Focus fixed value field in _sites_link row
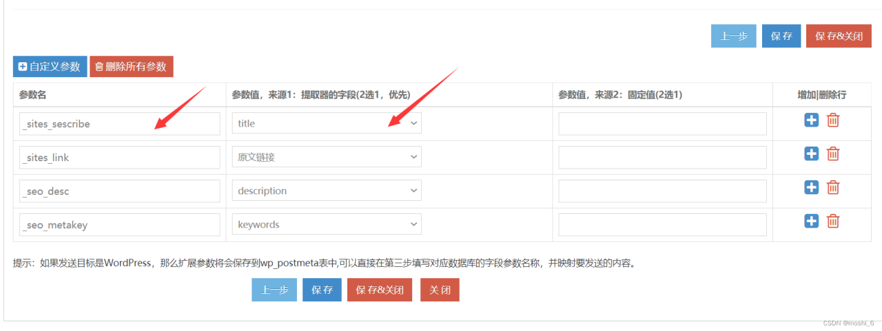This screenshot has height=331, width=882. coord(662,158)
